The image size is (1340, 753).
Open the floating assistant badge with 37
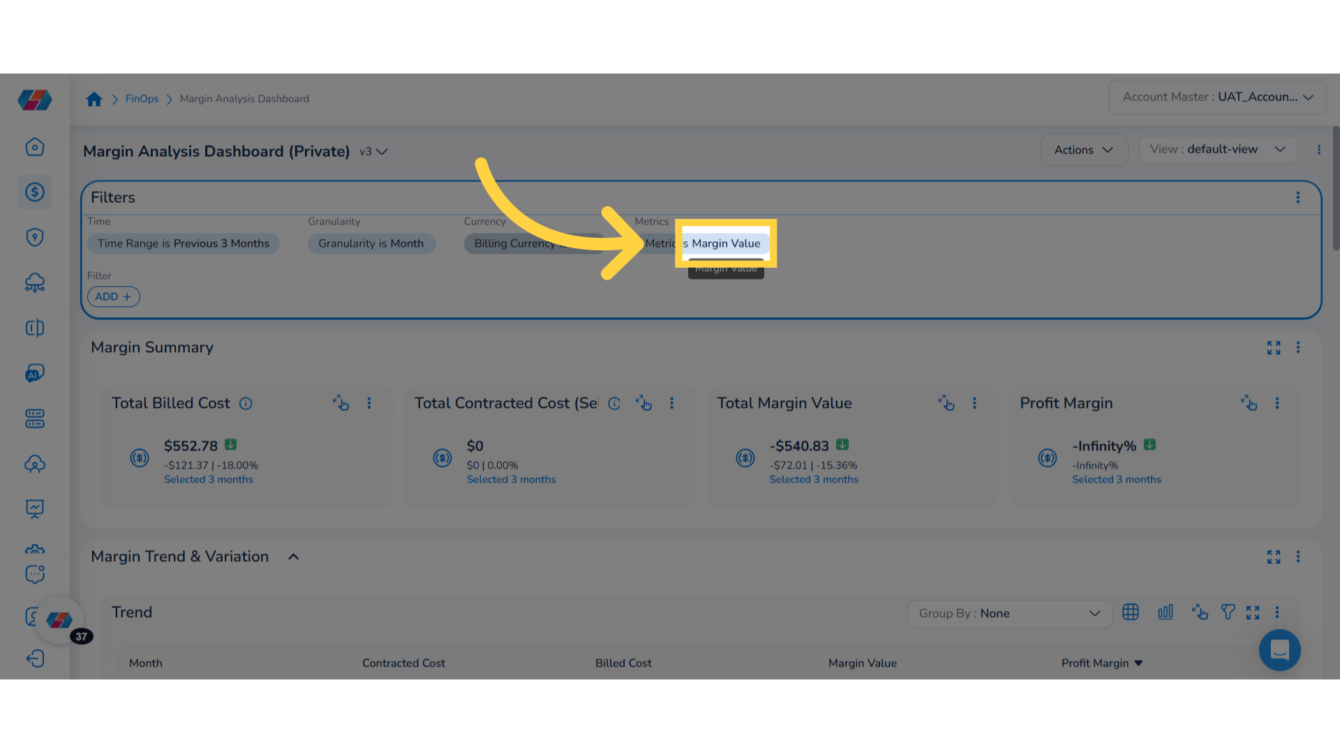coord(59,620)
